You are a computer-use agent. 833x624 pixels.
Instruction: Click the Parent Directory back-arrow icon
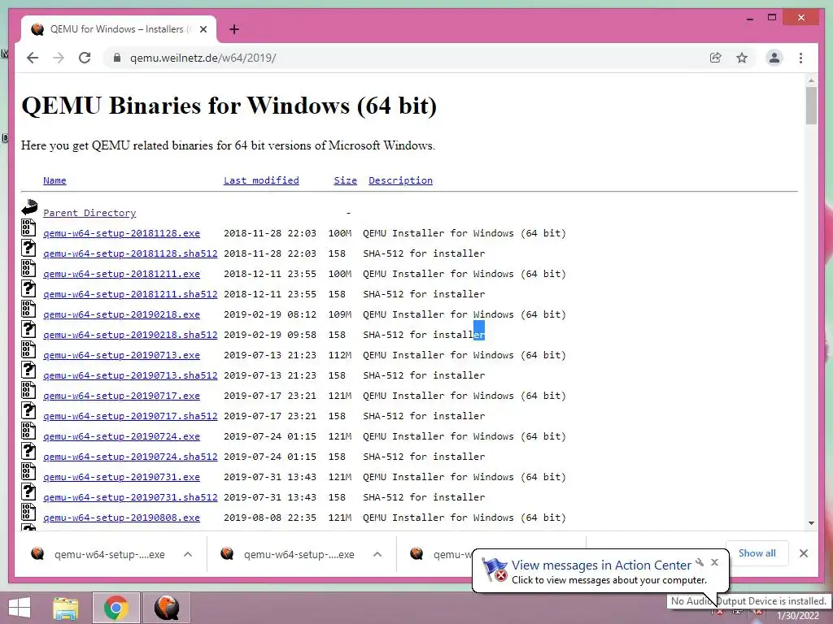pos(29,207)
